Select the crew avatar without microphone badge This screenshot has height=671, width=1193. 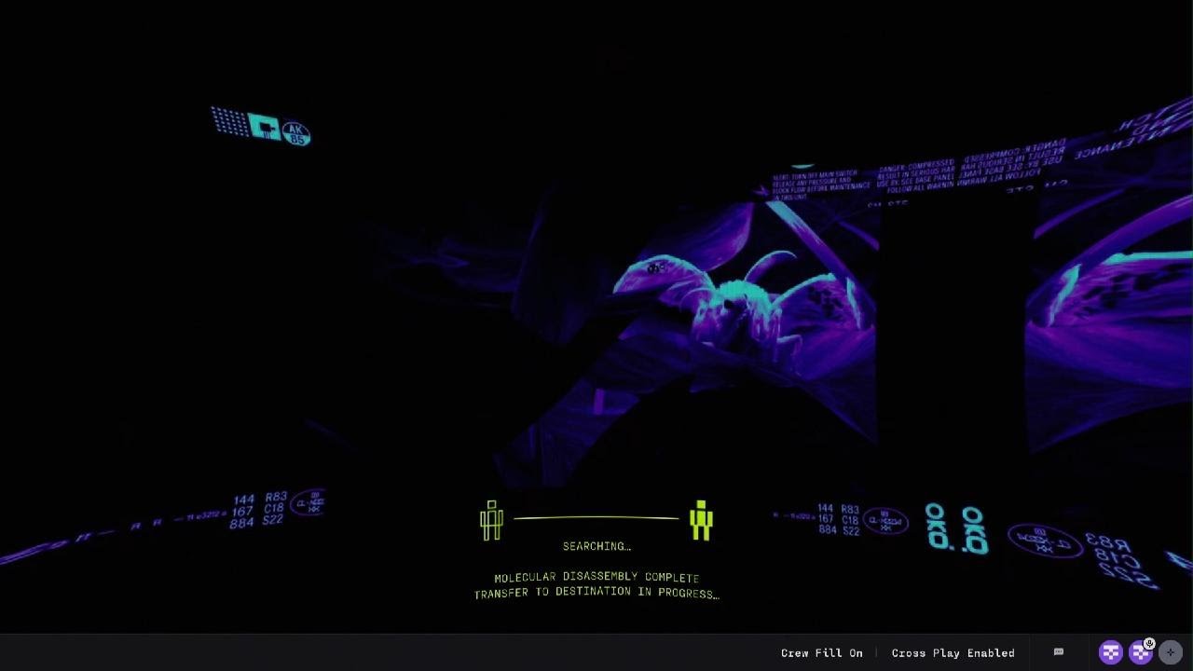[1110, 652]
